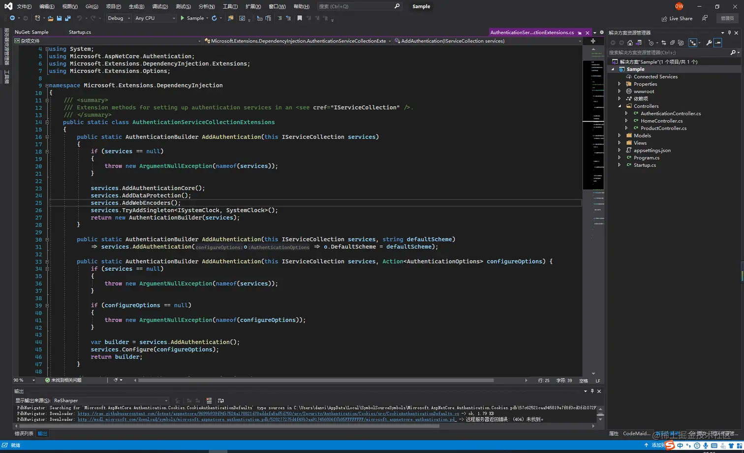Click the 管理员 button at top right

pyautogui.click(x=727, y=18)
